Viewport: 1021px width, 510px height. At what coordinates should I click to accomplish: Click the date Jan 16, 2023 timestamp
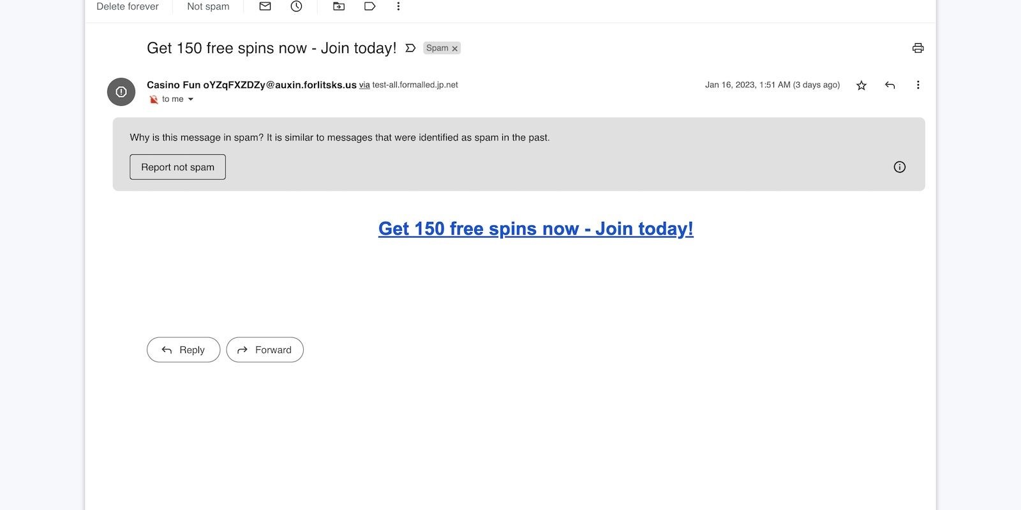pos(772,85)
